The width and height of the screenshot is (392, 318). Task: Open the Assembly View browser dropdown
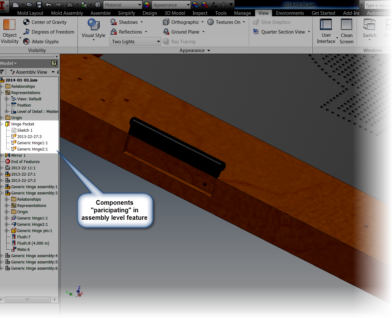(x=53, y=72)
